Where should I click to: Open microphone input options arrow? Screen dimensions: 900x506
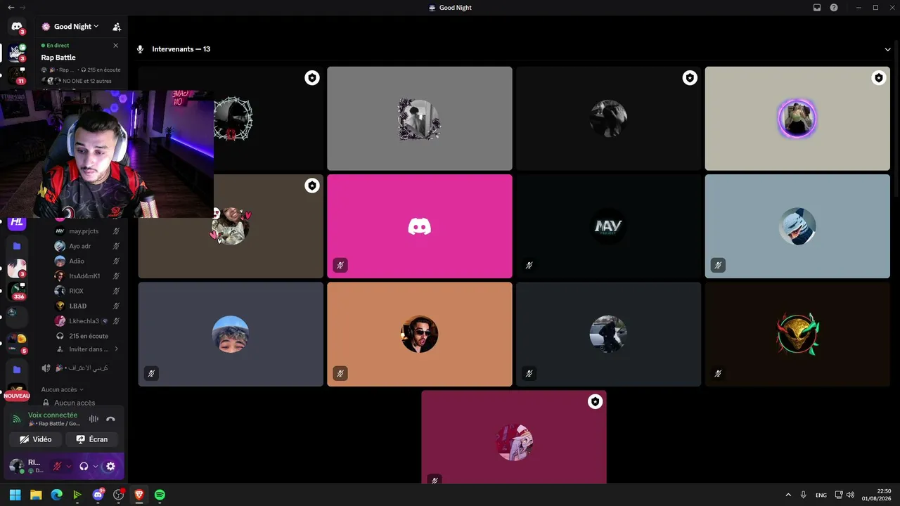[69, 466]
